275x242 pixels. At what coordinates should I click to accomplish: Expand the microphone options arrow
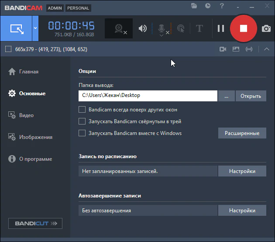click(162, 36)
